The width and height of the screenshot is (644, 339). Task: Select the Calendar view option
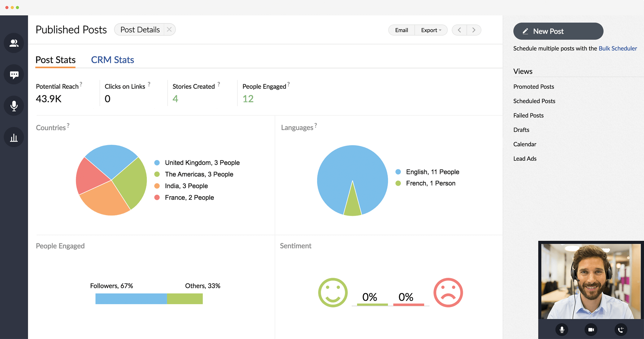(525, 144)
